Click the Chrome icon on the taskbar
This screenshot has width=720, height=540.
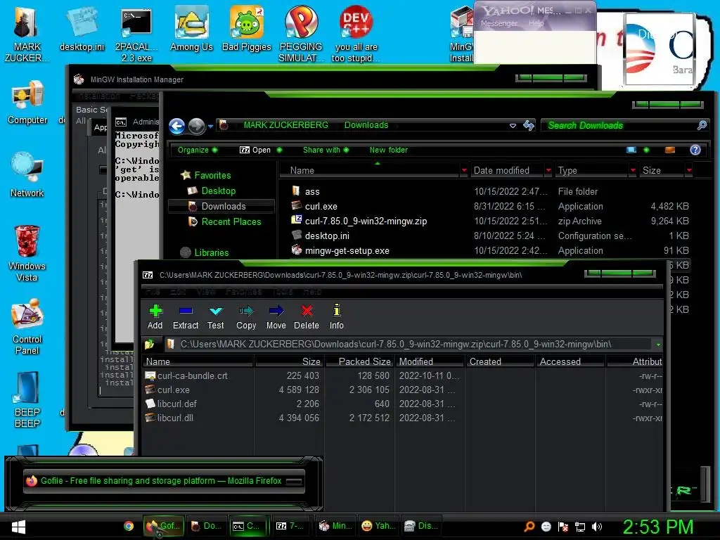click(129, 526)
